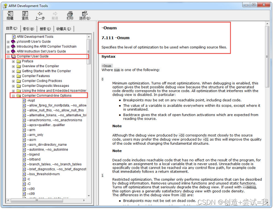Click the content pane vertical scrollbar thumb
The height and width of the screenshot is (209, 274).
coord(267,57)
